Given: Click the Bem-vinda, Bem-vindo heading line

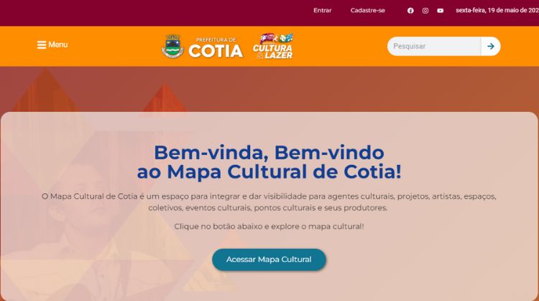Looking at the screenshot, I should 269,153.
